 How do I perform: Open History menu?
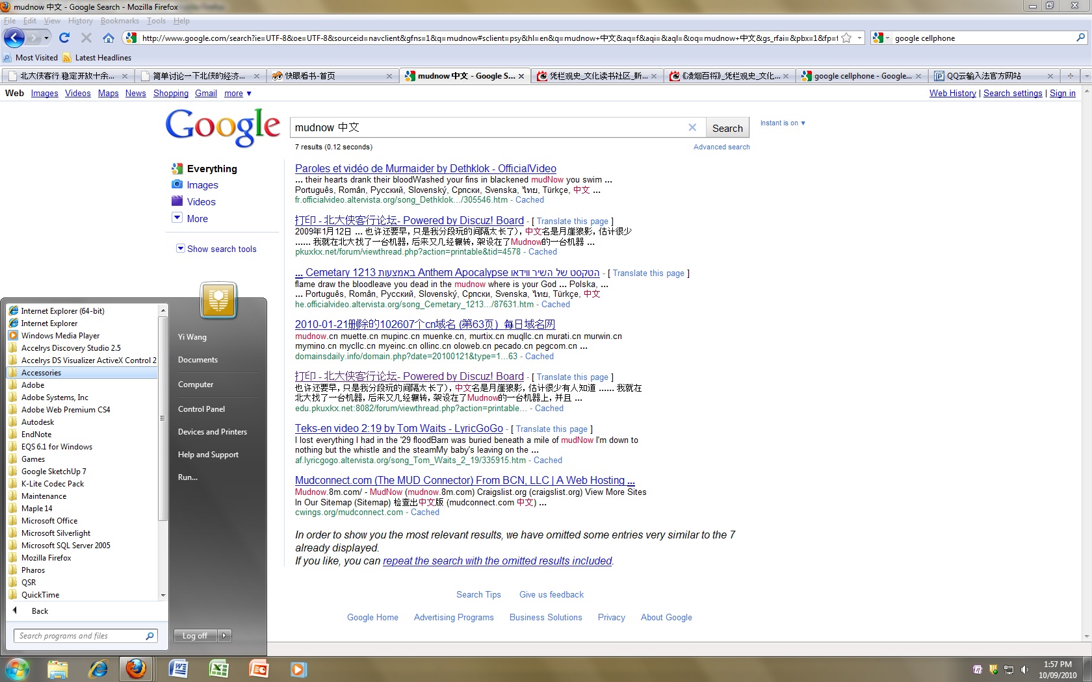(x=80, y=21)
